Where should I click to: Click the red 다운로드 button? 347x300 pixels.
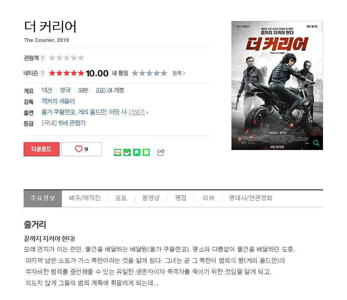click(x=42, y=149)
